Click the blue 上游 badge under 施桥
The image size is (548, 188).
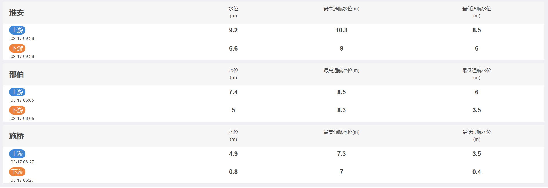coord(17,154)
